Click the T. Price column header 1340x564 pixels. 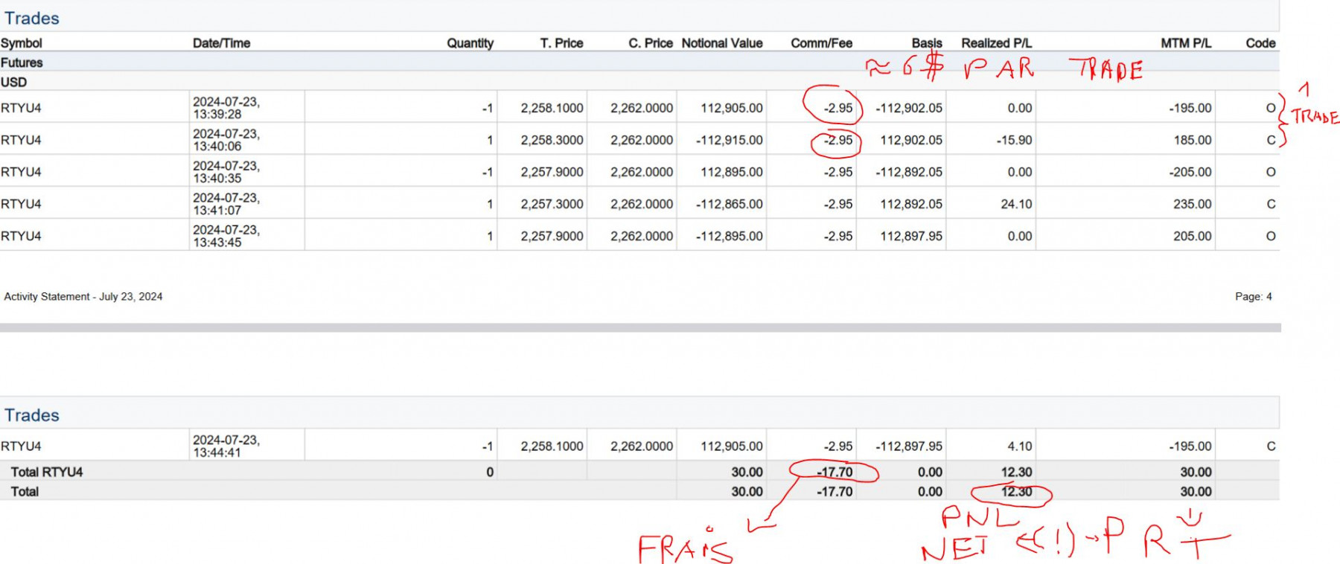coord(561,43)
